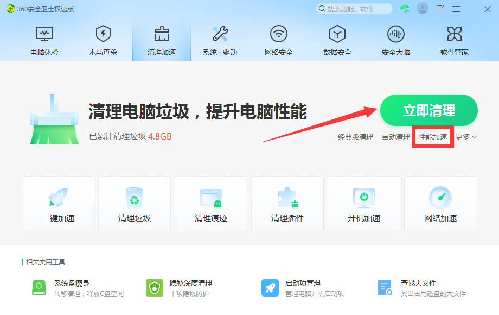The image size is (499, 315).
Task: Click the 转移清理，释放C盘空间 description
Action: pyautogui.click(x=89, y=293)
